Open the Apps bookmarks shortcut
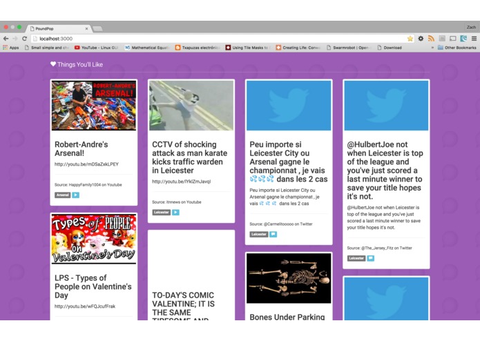This screenshot has height=341, width=480. (11, 48)
